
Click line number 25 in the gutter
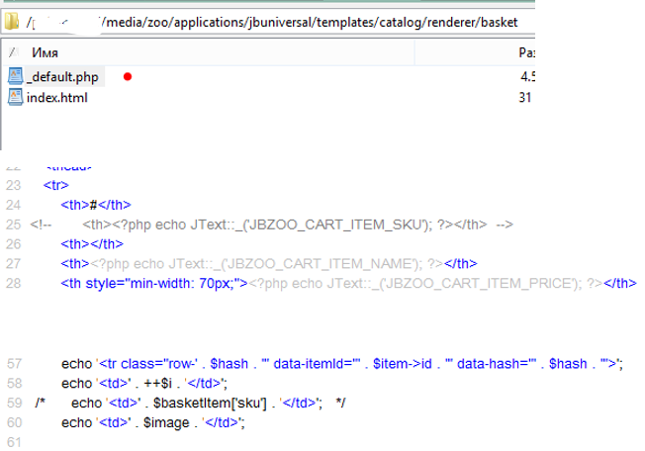pos(13,225)
